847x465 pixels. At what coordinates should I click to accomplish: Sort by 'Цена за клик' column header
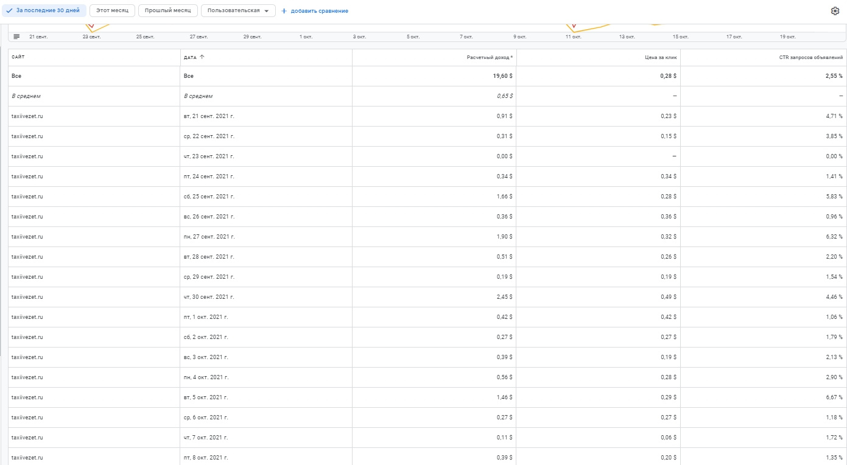[x=662, y=57]
